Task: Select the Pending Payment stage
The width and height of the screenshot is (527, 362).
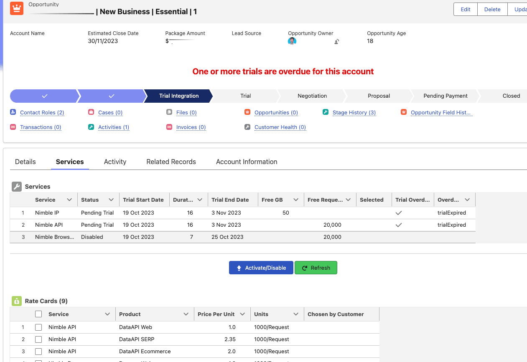Action: pos(446,96)
